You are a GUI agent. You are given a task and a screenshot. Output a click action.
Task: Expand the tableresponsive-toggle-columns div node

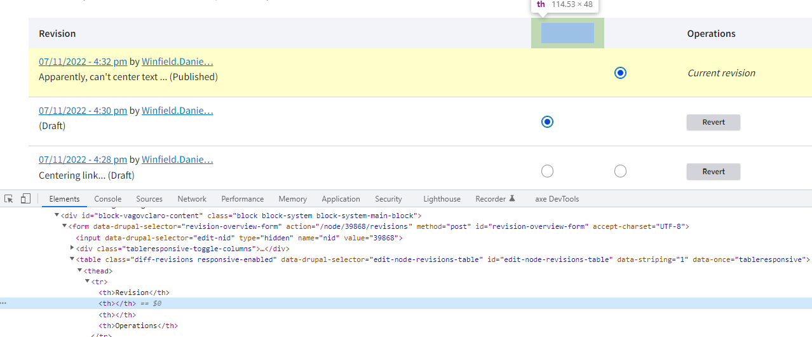click(72, 249)
